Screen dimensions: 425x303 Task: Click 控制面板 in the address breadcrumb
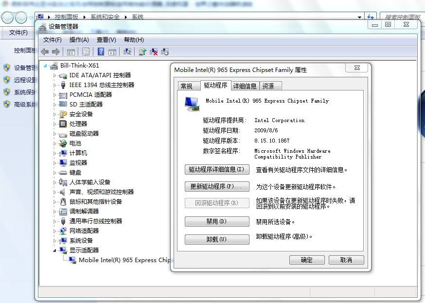click(67, 17)
